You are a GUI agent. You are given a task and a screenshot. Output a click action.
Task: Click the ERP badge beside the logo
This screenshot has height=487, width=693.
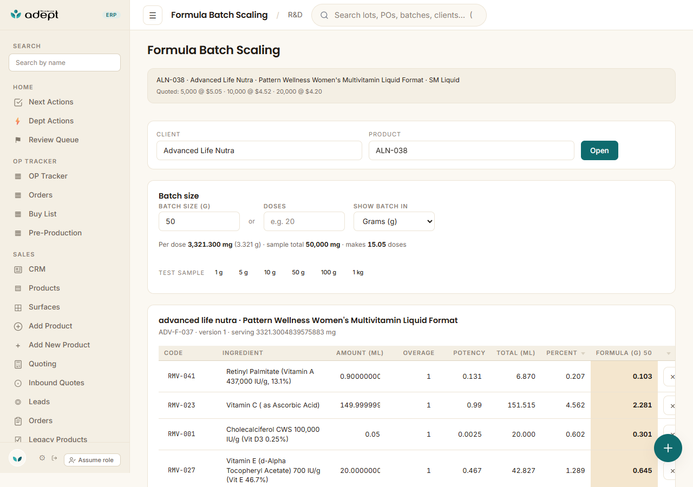[111, 15]
